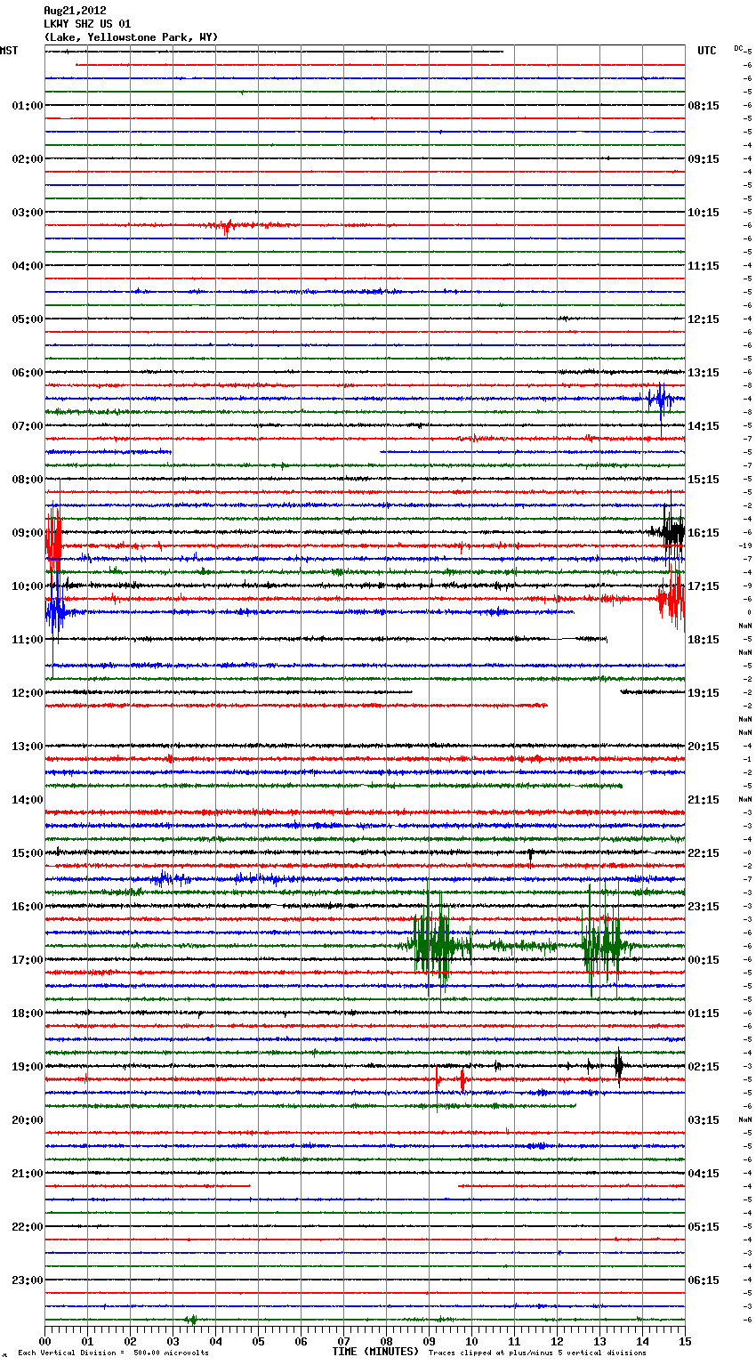Select the 08:00 MST time label
The width and height of the screenshot is (756, 1365).
click(27, 480)
